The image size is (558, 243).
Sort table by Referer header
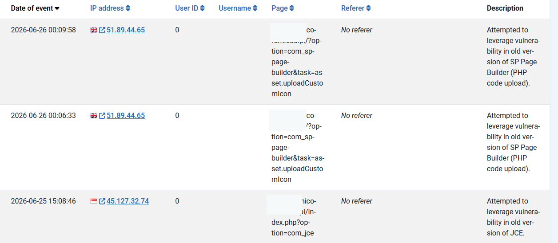[356, 8]
